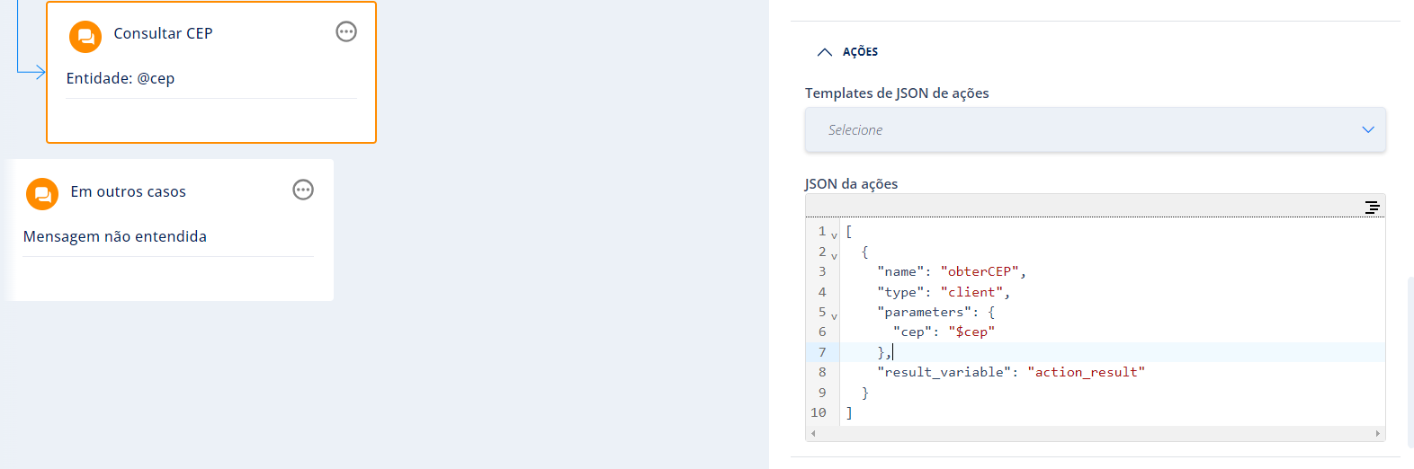
Task: Open options menu for Consultar CEP node
Action: pos(346,32)
